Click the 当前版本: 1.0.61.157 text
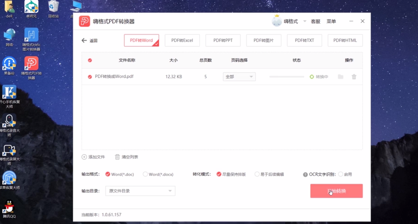418x224 pixels. tap(101, 215)
